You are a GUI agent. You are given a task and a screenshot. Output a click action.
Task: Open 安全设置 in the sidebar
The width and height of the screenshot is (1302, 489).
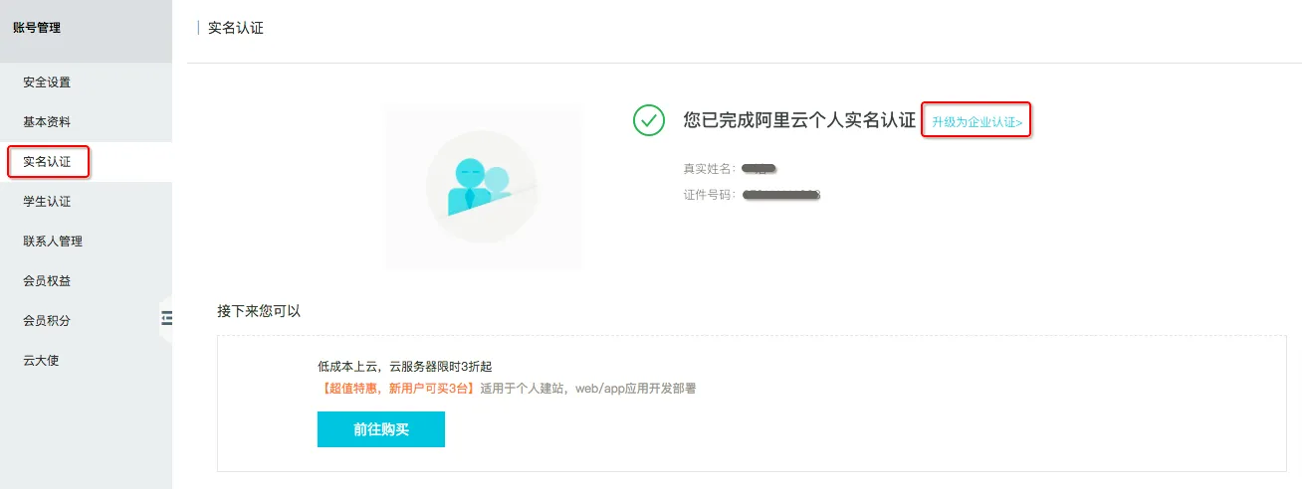[47, 82]
